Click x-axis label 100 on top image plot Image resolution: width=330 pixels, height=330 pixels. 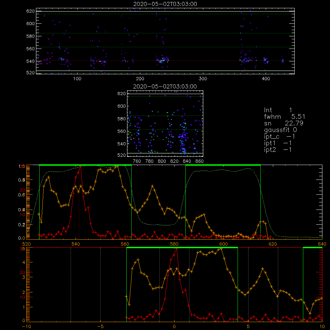tap(77, 79)
